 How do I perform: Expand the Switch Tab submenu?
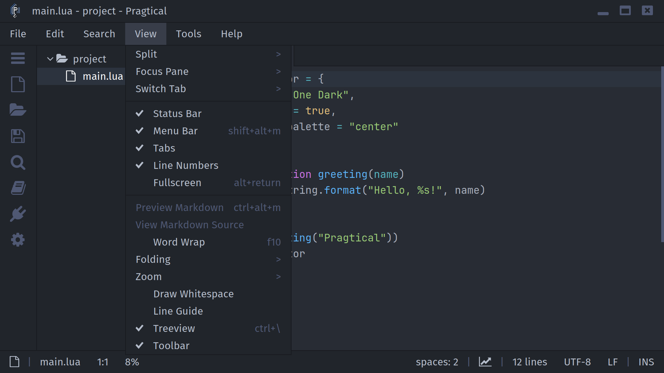tap(208, 89)
